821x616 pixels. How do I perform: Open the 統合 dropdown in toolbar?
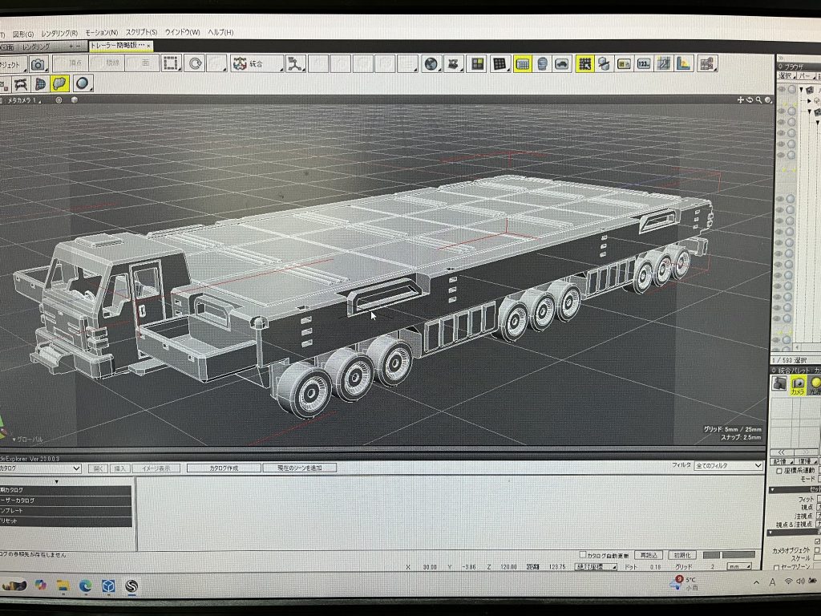coord(257,63)
